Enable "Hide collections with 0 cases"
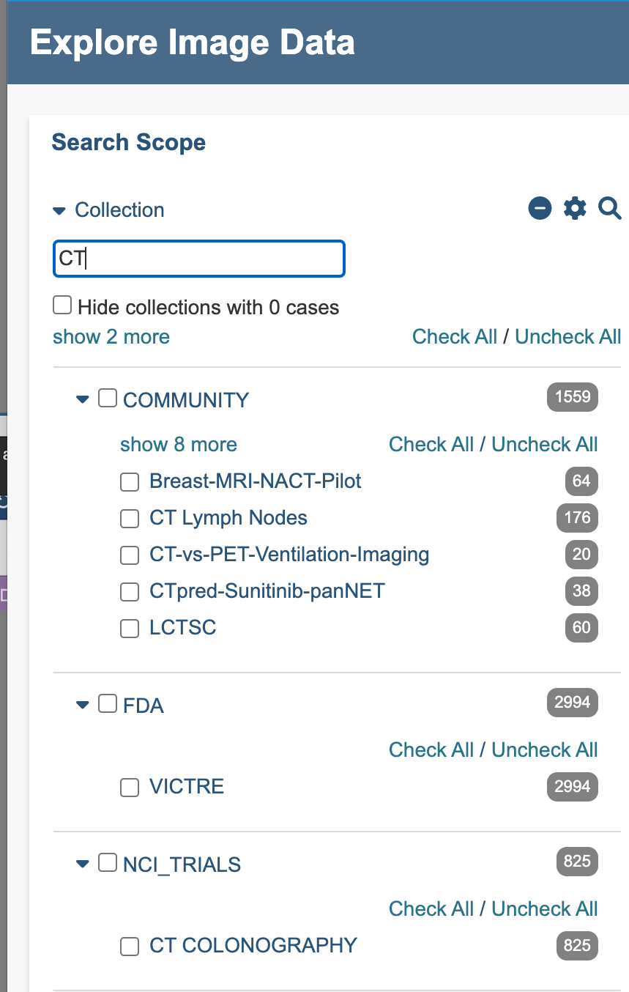This screenshot has height=992, width=629. click(62, 304)
